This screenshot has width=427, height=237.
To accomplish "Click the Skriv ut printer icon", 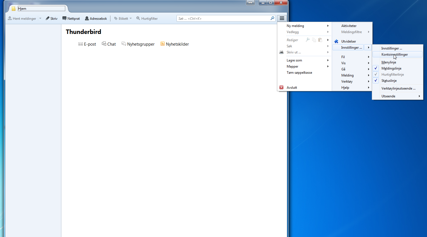I will 281,52.
